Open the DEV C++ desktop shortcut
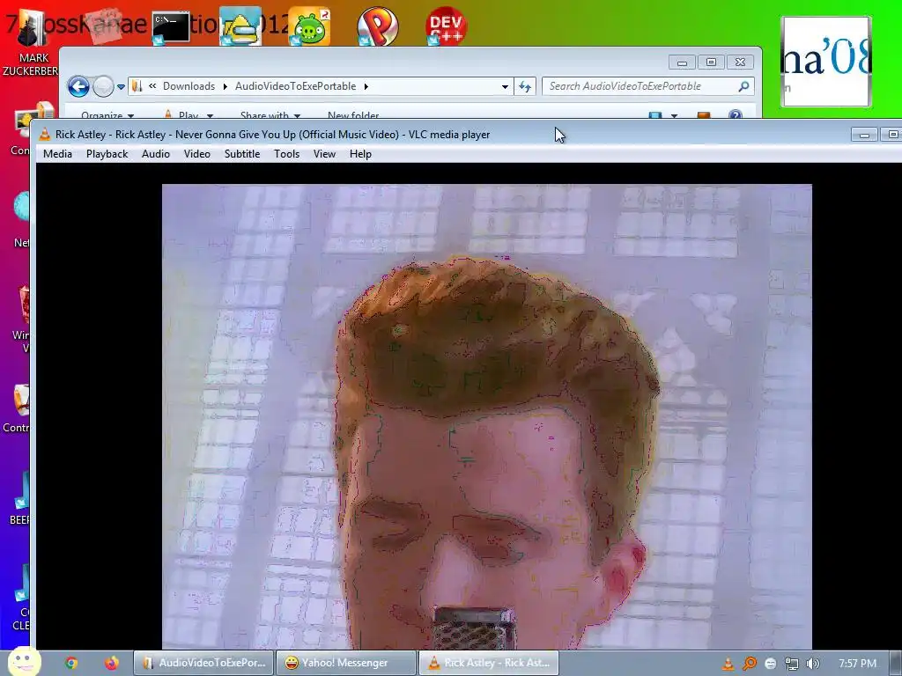Screen dimensions: 902x676 pyautogui.click(x=446, y=26)
